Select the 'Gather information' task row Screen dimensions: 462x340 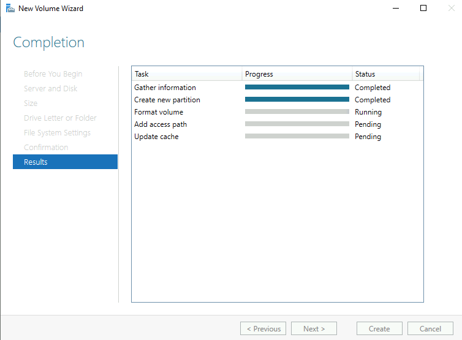(x=278, y=88)
